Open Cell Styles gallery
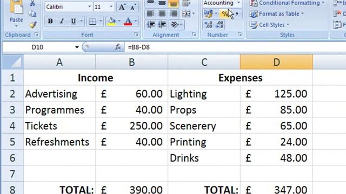 (269, 25)
